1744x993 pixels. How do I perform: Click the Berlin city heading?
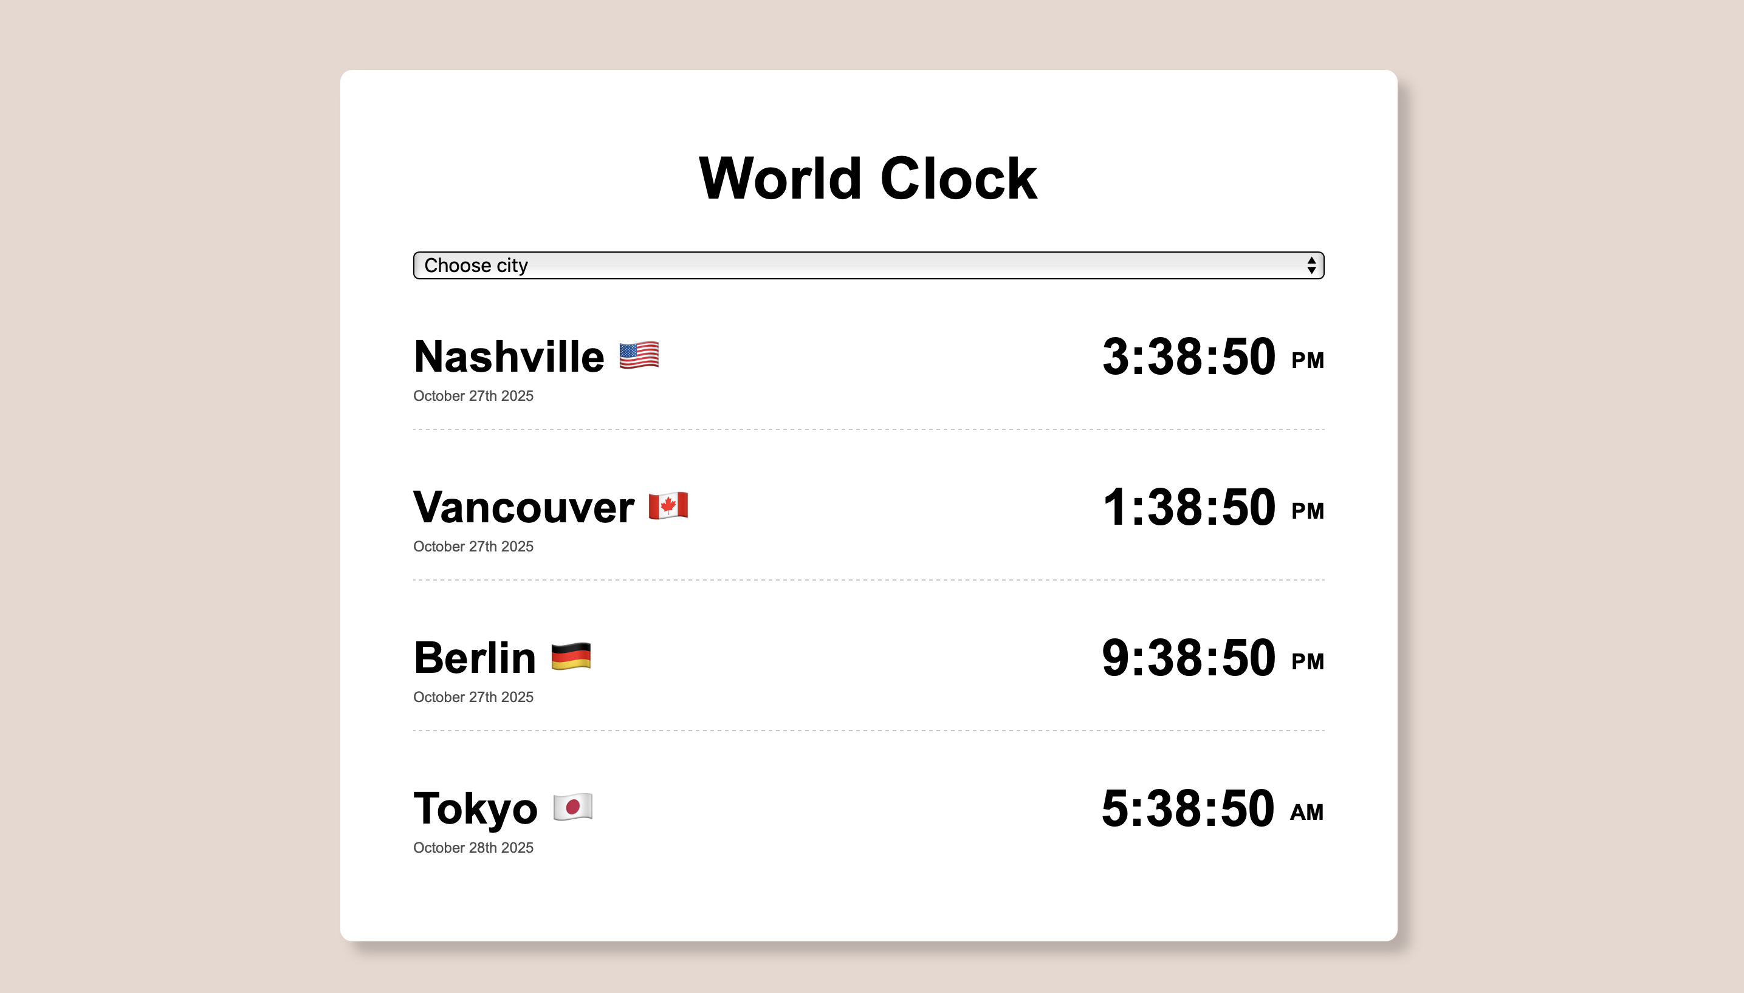coord(475,657)
